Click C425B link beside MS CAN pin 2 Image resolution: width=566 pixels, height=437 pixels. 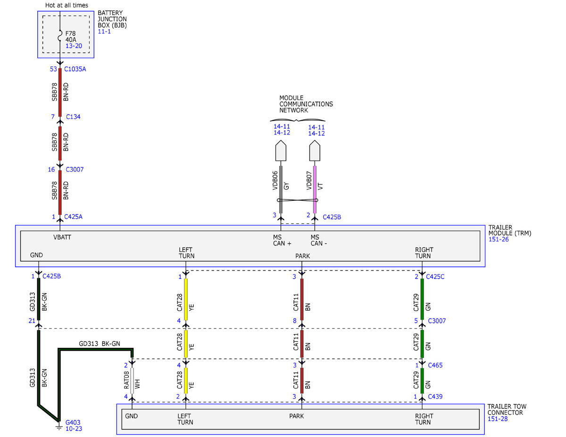click(332, 217)
